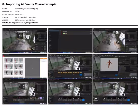Click the 'DURATION:' label
The width and height of the screenshot is (140, 107).
click(7, 12)
